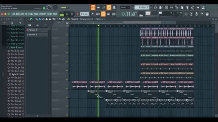Viewport: 218px width, 122px height.
Task: Select Pattern 1 in the picker list
Action: [x=37, y=30]
